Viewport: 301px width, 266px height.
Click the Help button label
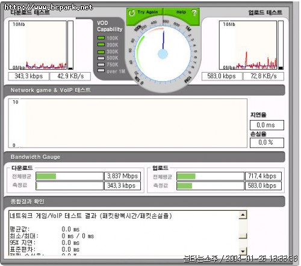(x=181, y=12)
